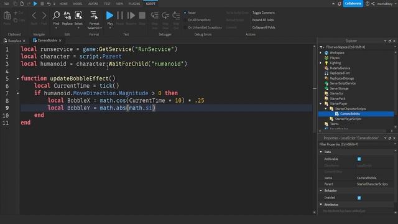Click the Forward navigate arrow
The height and width of the screenshot is (224, 398).
[44, 16]
